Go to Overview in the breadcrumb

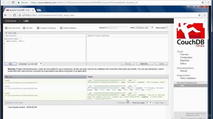point(10,21)
